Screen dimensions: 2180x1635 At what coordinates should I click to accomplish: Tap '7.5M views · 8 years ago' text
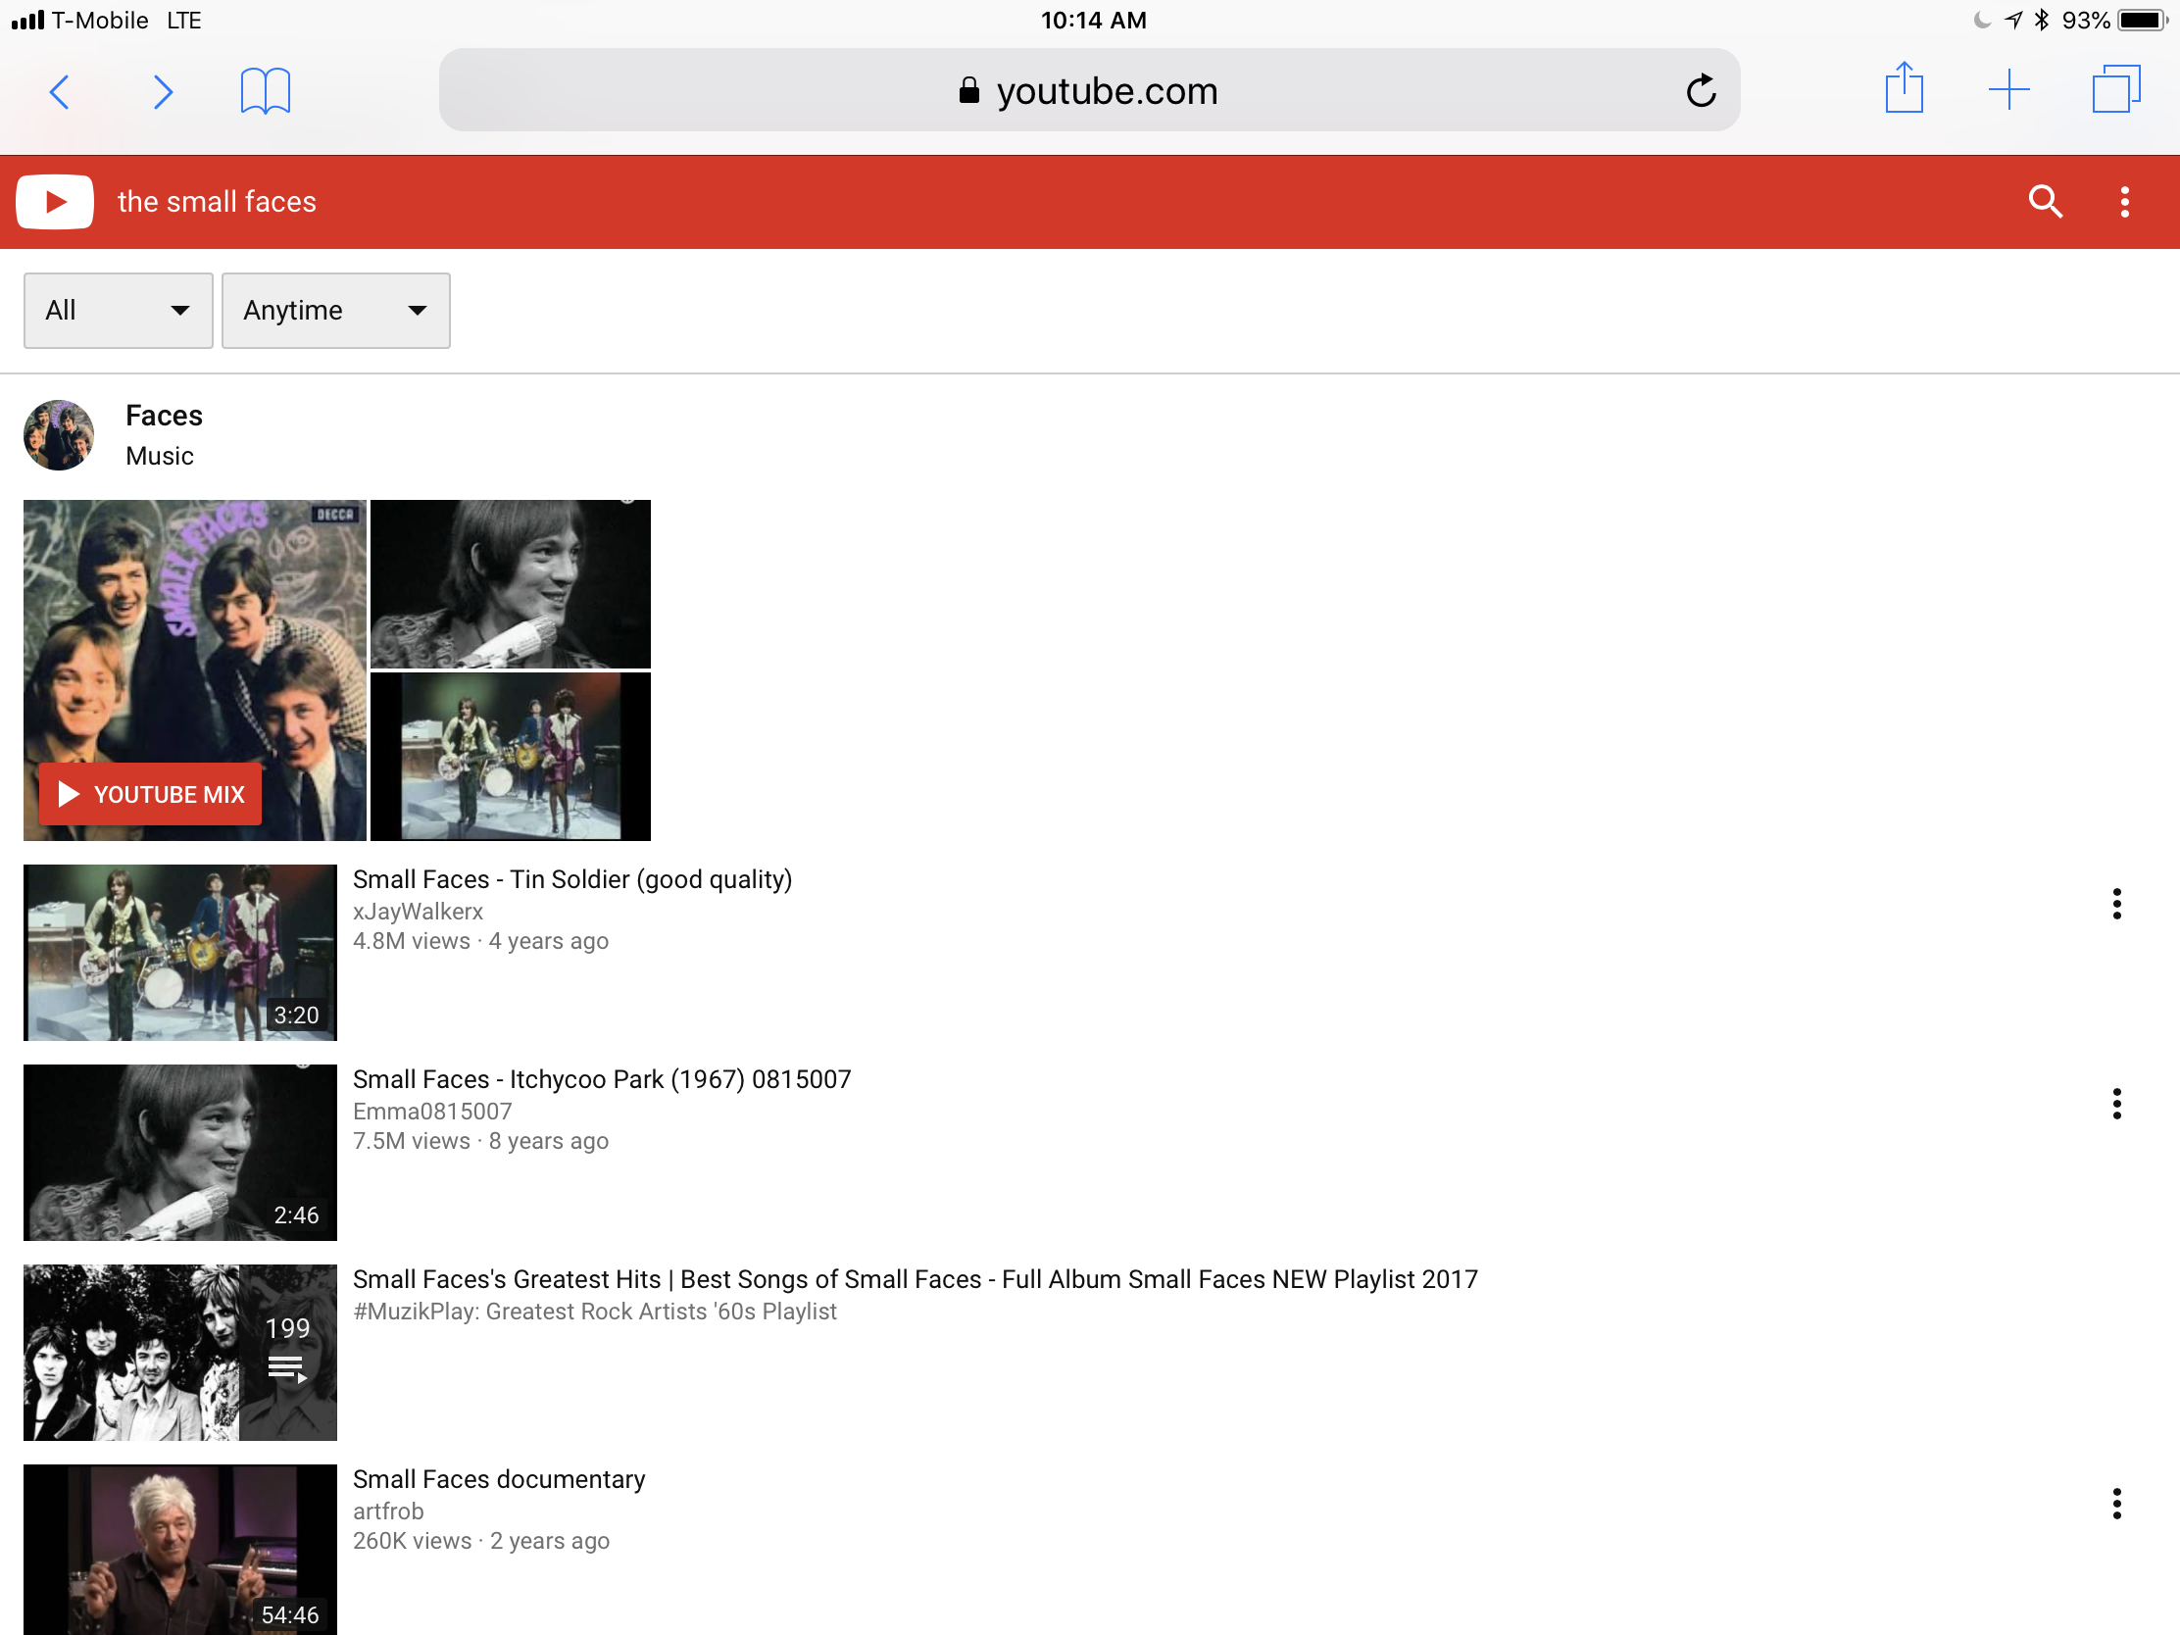tap(481, 1141)
